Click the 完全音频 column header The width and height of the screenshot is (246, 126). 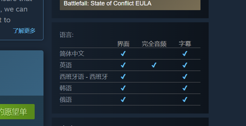154,44
